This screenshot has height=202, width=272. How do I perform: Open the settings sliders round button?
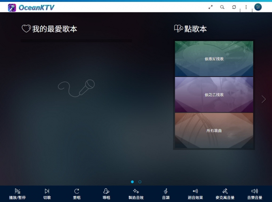[258, 7]
